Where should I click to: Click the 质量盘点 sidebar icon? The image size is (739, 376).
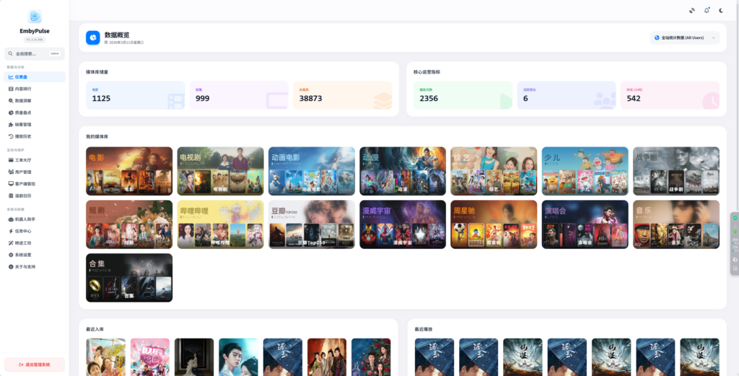click(11, 113)
